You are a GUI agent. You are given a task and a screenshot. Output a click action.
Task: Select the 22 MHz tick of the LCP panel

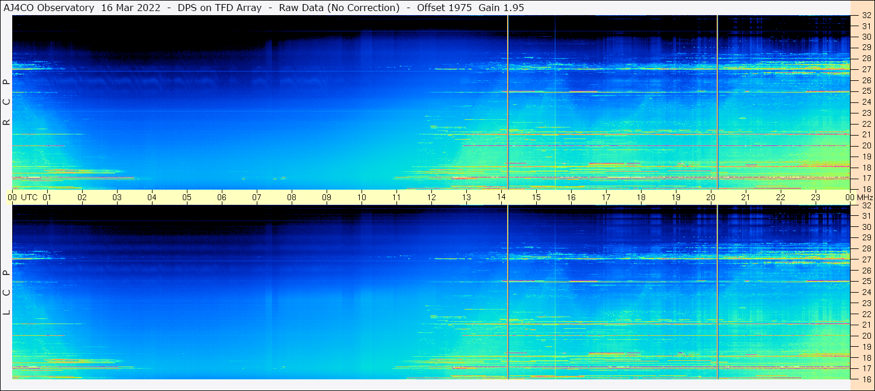click(866, 314)
